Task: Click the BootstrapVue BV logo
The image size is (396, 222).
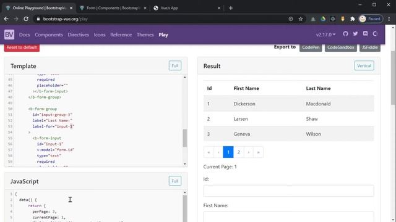Action: click(9, 35)
